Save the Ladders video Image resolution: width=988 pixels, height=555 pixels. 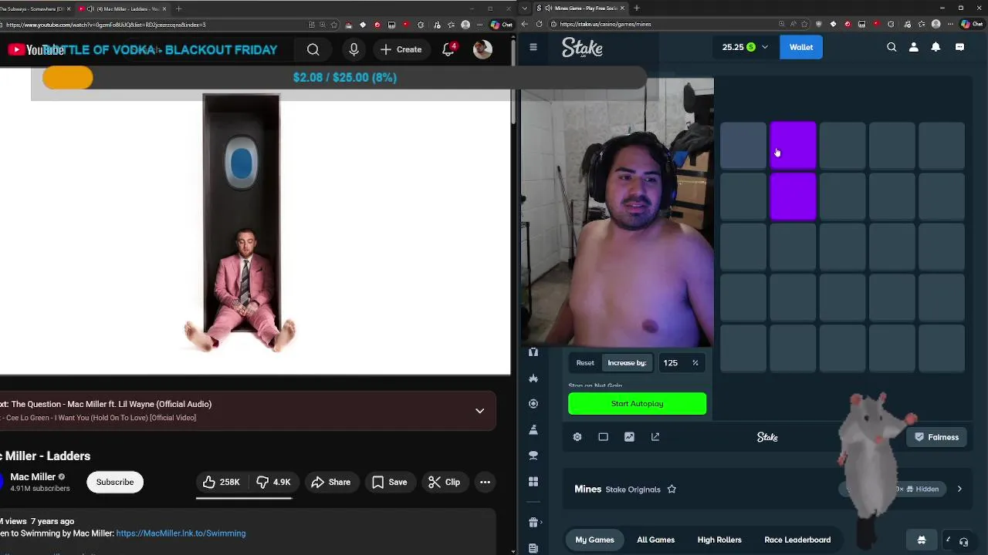pyautogui.click(x=389, y=482)
